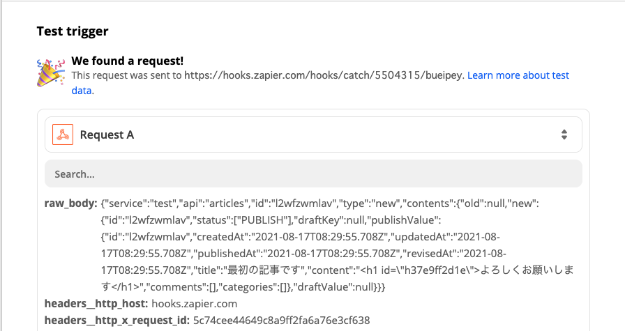The image size is (625, 331).
Task: Select the raw_body field label
Action: click(x=70, y=203)
